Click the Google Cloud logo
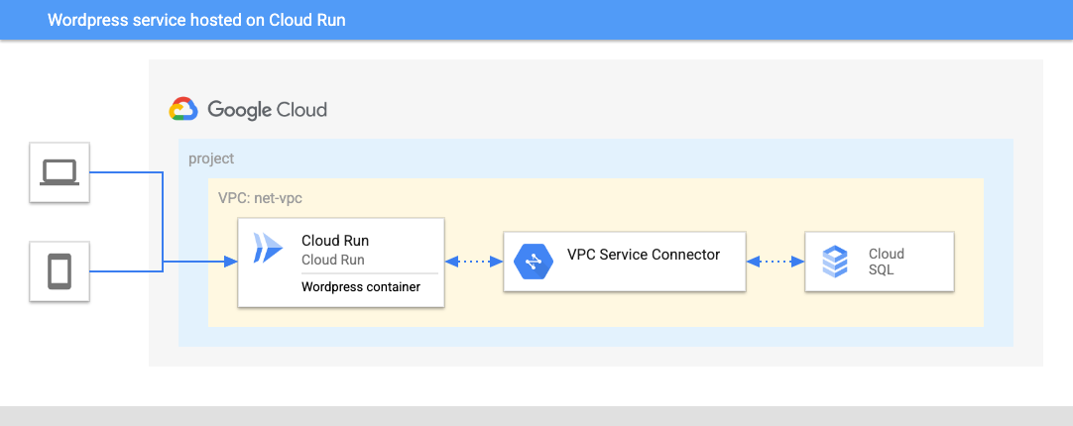 pos(183,109)
